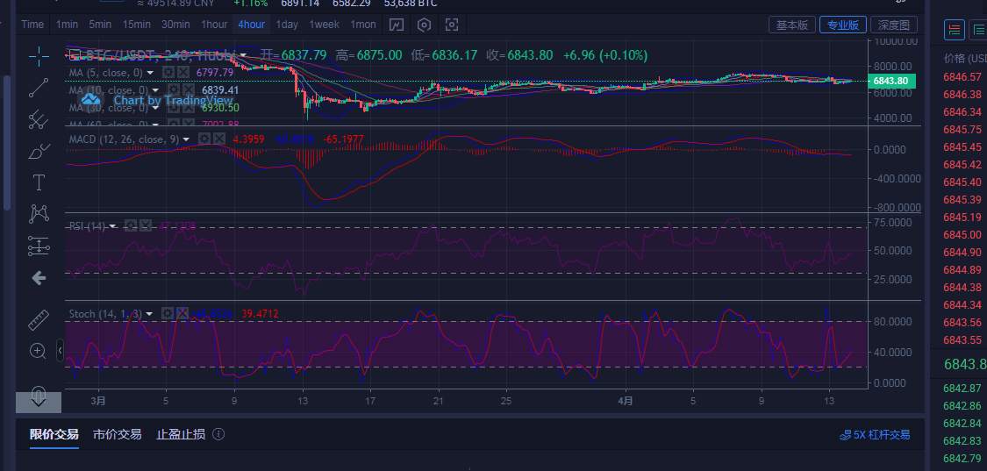This screenshot has width=987, height=471.
Task: Expand the MA 30 legend dropdown arrow
Action: pos(154,108)
